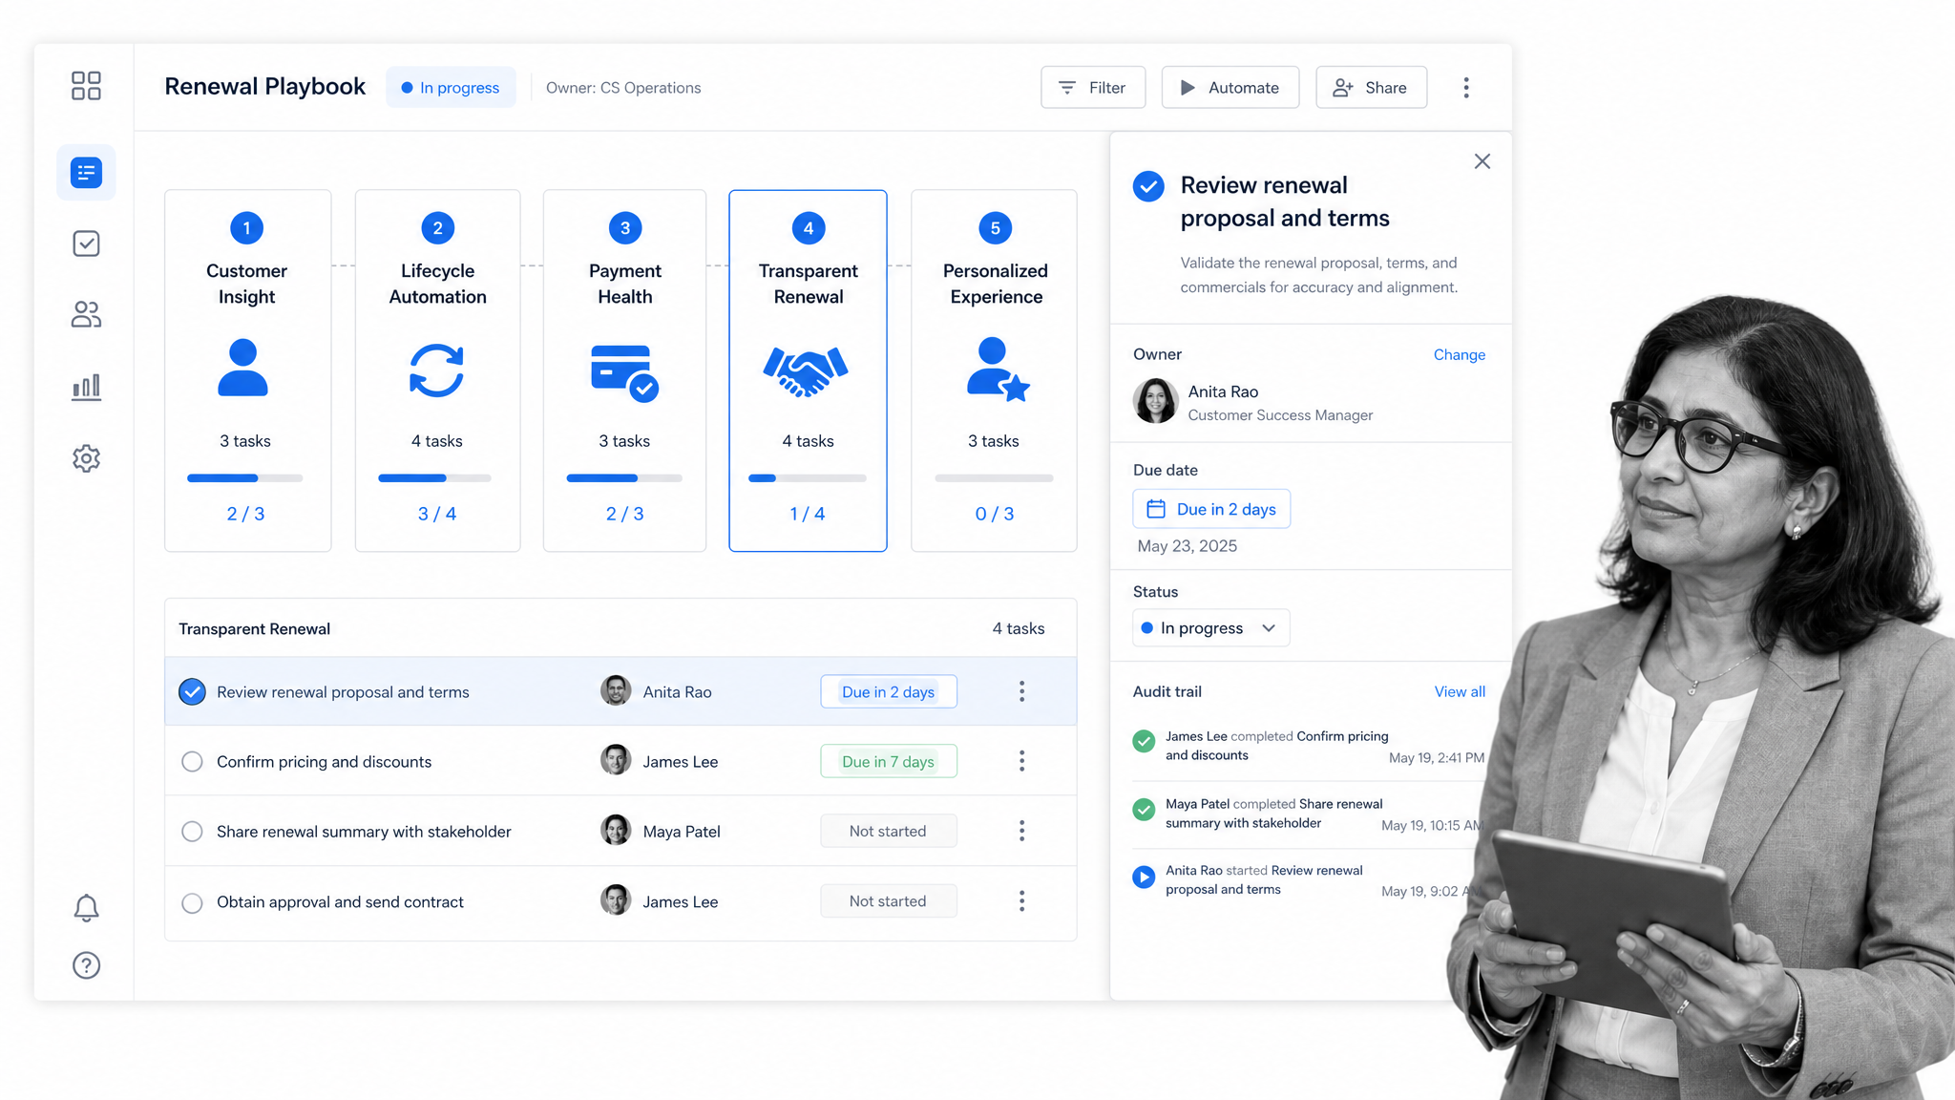The height and width of the screenshot is (1100, 1955).
Task: Open more options for Share renewal summary row
Action: [1021, 831]
